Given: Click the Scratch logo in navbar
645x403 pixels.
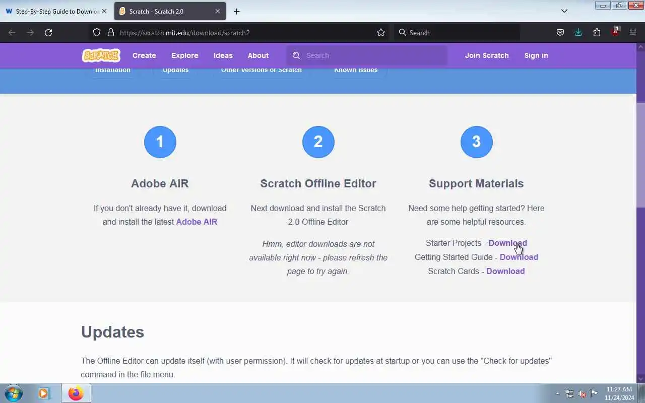Looking at the screenshot, I should click(x=101, y=55).
